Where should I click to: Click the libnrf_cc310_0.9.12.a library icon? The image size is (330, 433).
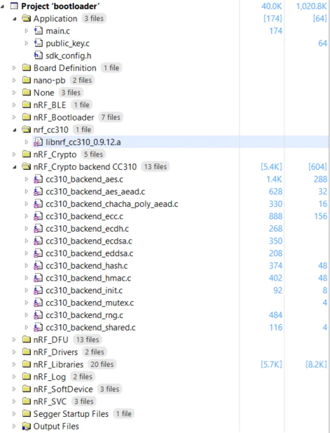[x=38, y=142]
